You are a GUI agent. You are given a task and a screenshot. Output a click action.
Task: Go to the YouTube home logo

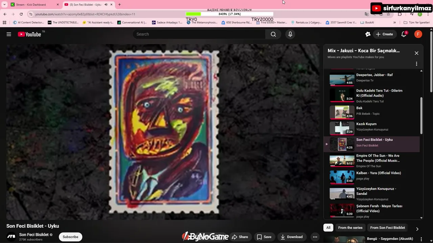point(29,34)
